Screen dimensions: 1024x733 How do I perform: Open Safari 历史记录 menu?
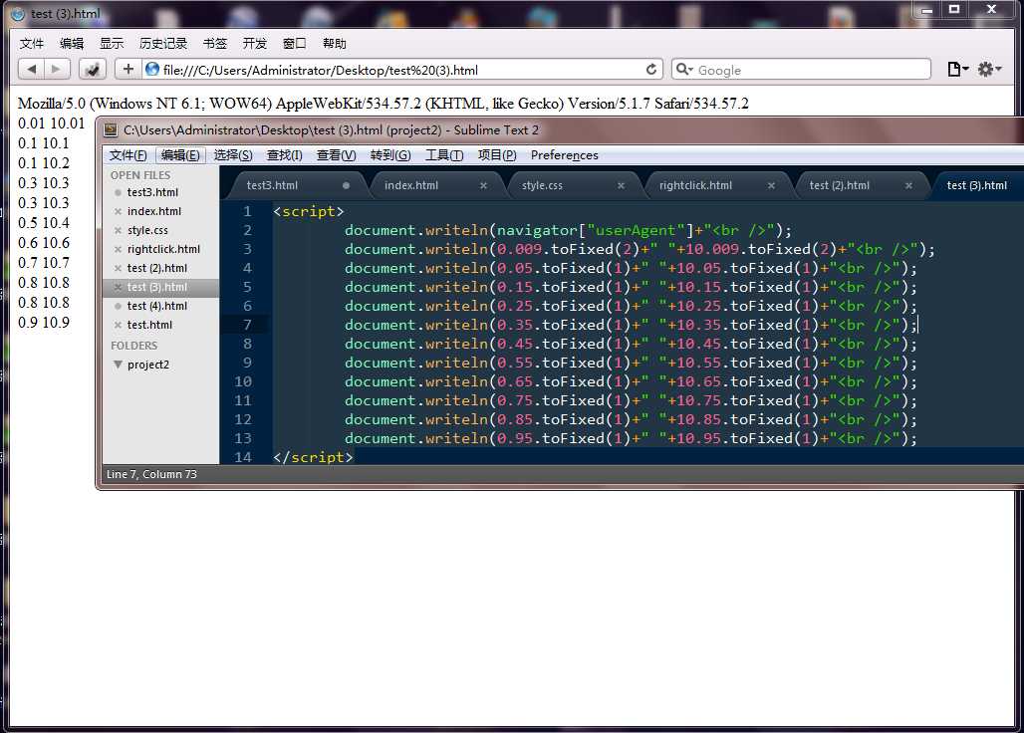tap(163, 43)
